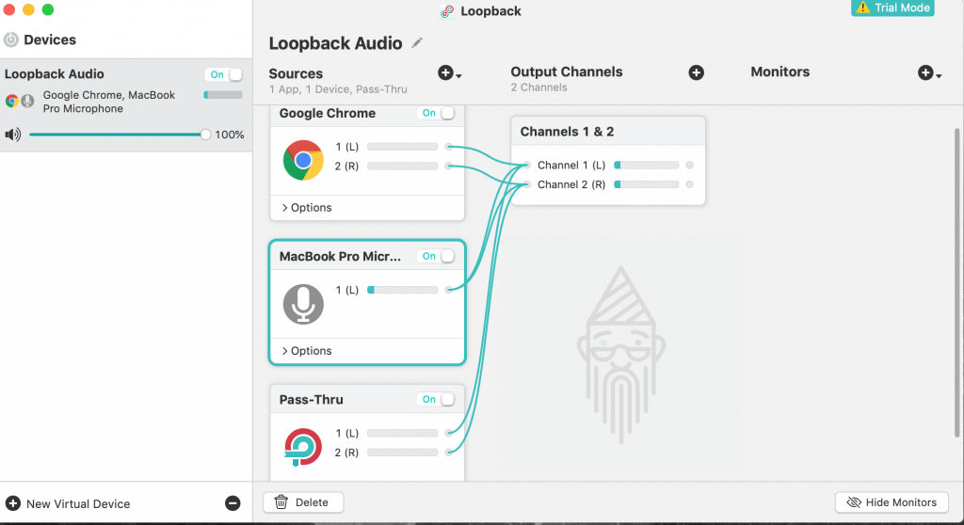Screen dimensions: 964x525
Task: Toggle the MacBook Pro Microphone source switch
Action: [436, 256]
